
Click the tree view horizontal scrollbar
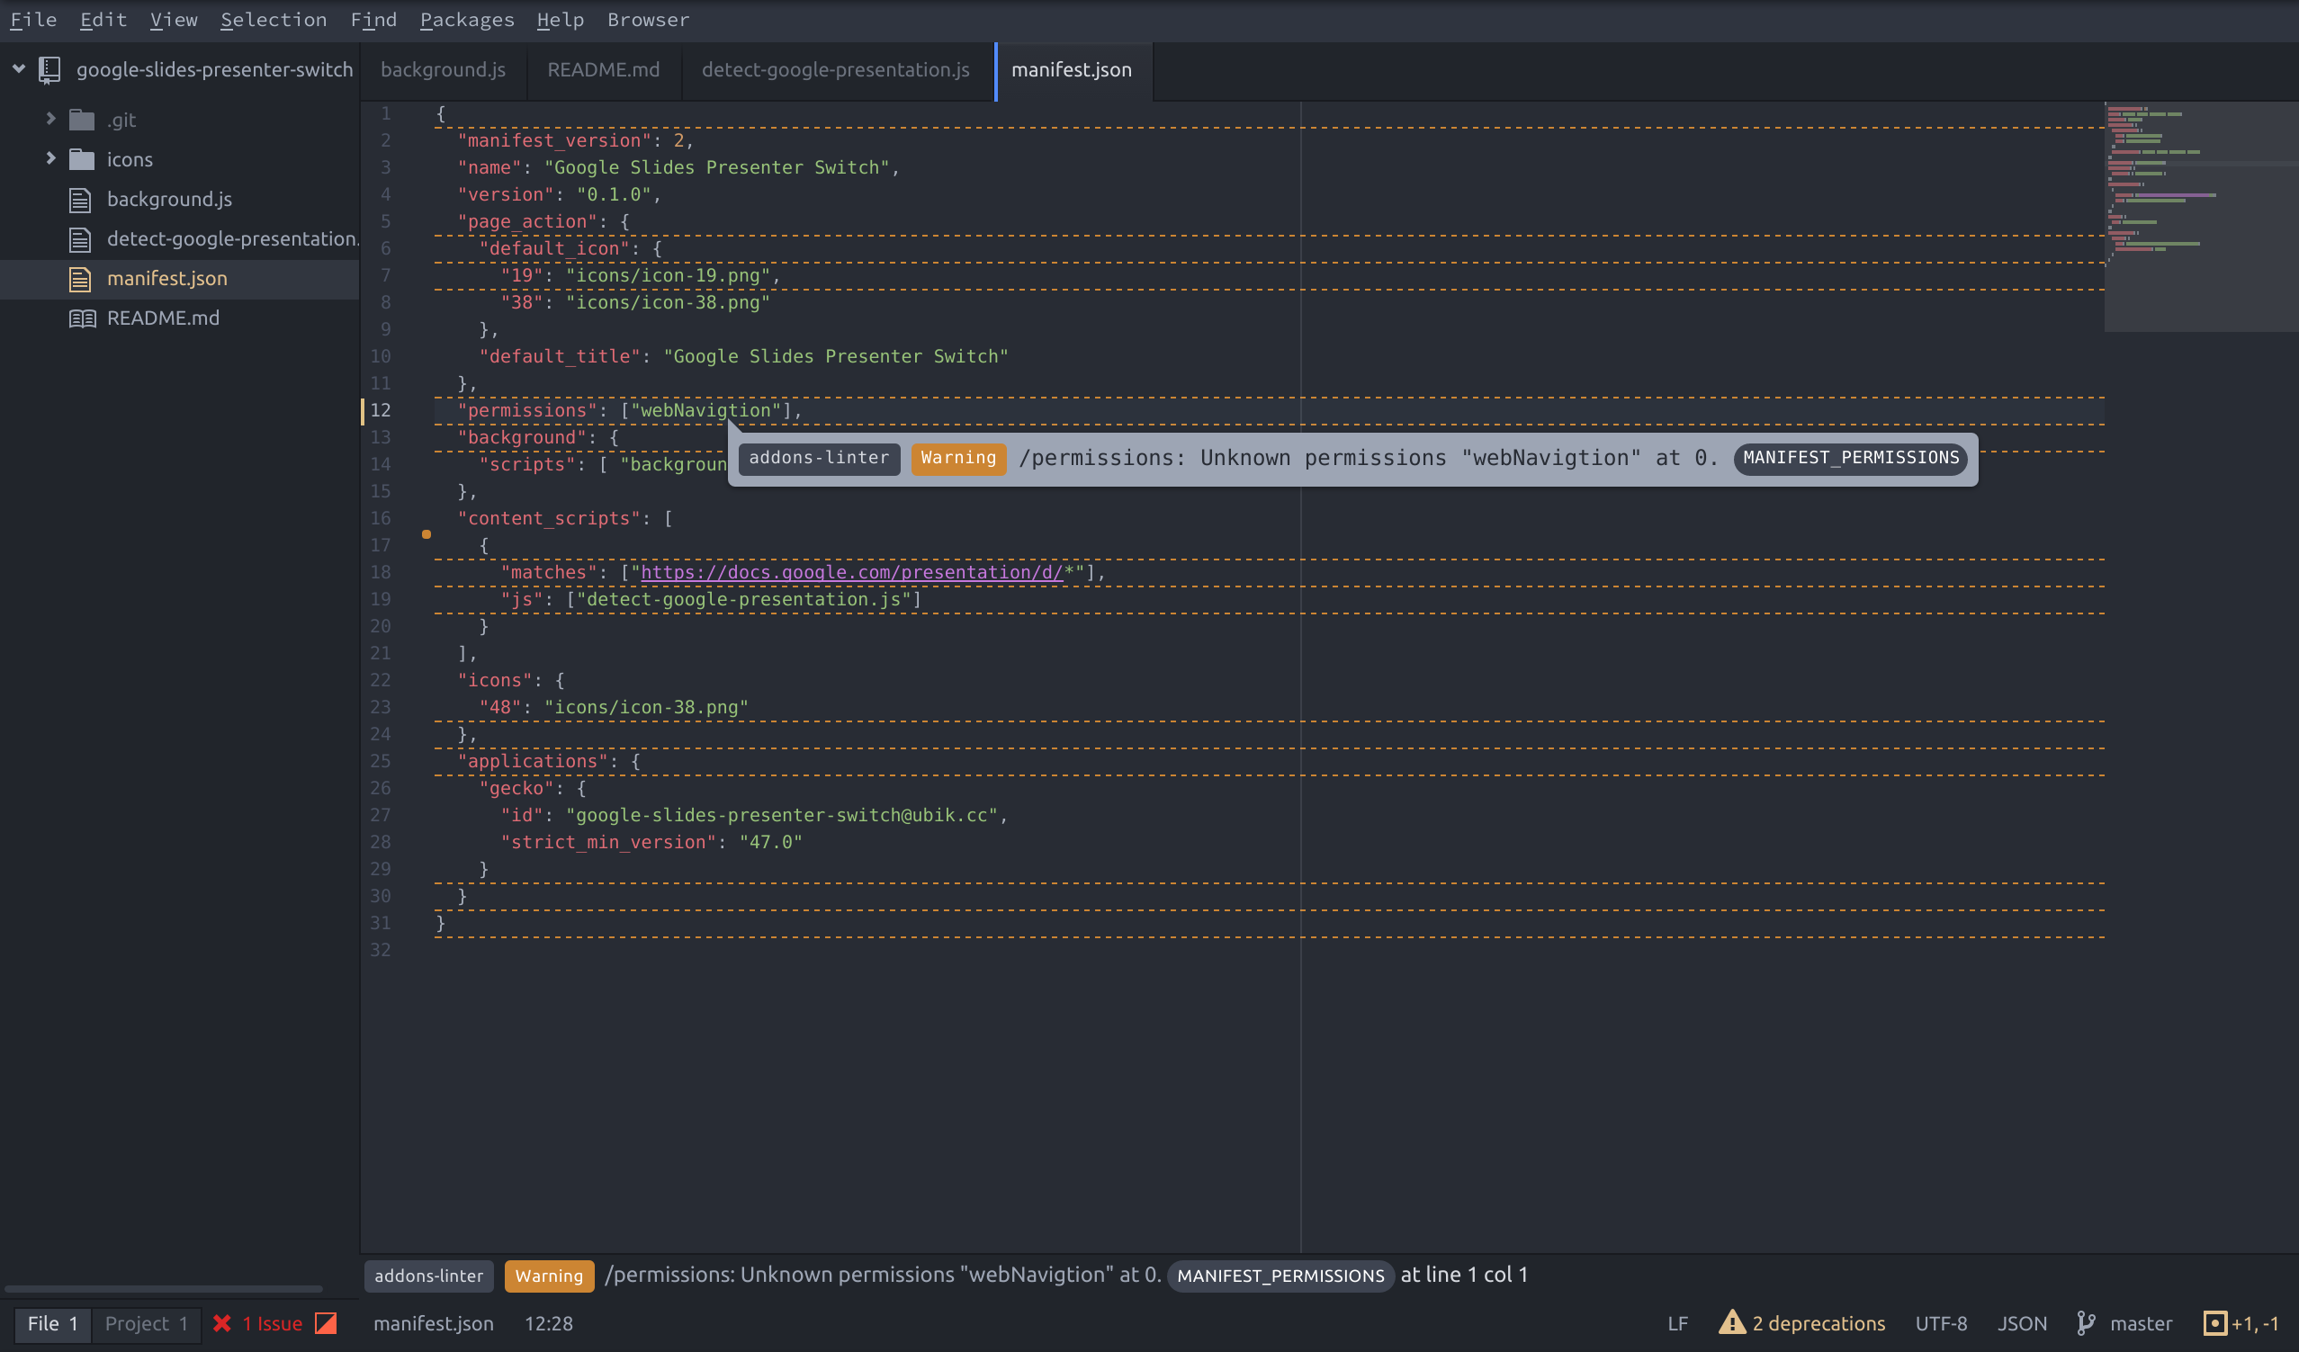(x=163, y=1289)
